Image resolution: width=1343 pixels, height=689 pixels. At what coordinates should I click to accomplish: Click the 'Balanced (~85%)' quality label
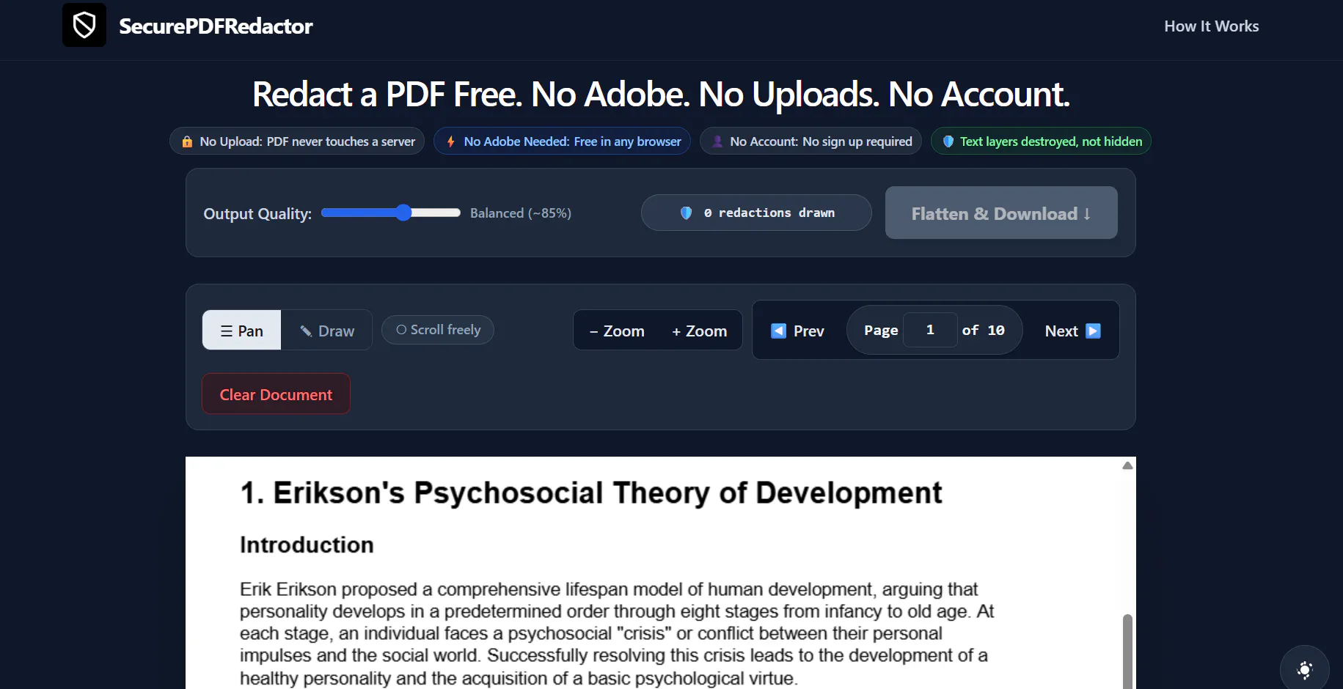(x=521, y=213)
